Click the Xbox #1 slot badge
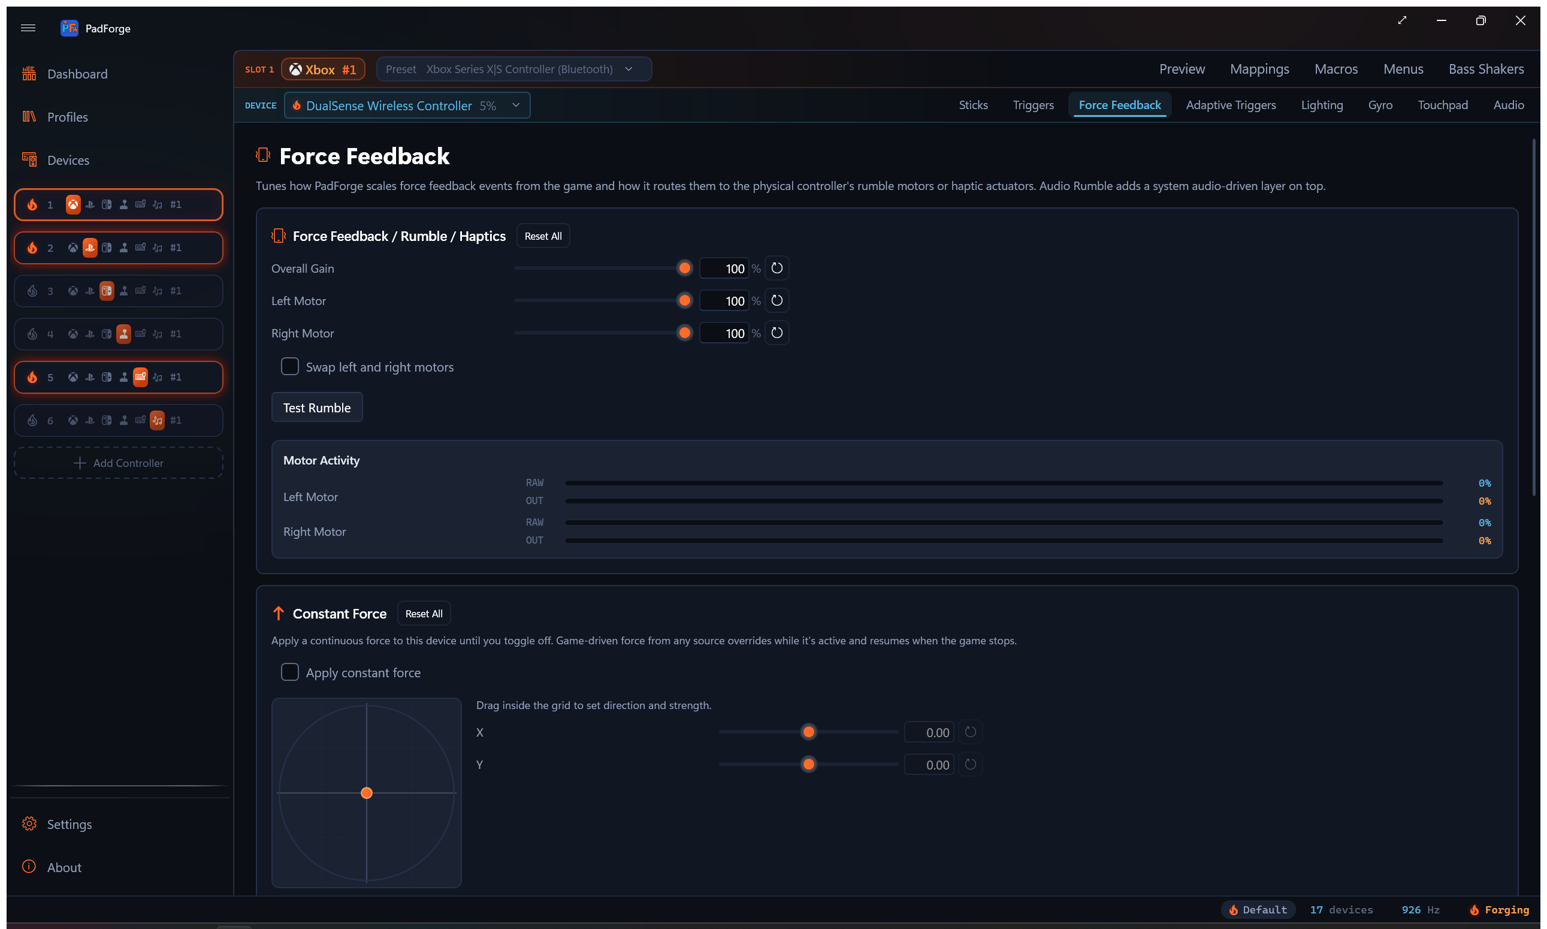Viewport: 1547px width, 929px height. (323, 70)
